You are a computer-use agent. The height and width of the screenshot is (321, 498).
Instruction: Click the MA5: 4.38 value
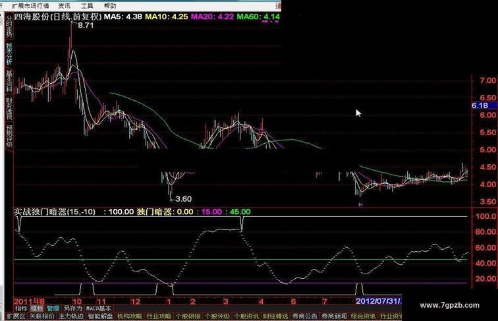tap(123, 16)
